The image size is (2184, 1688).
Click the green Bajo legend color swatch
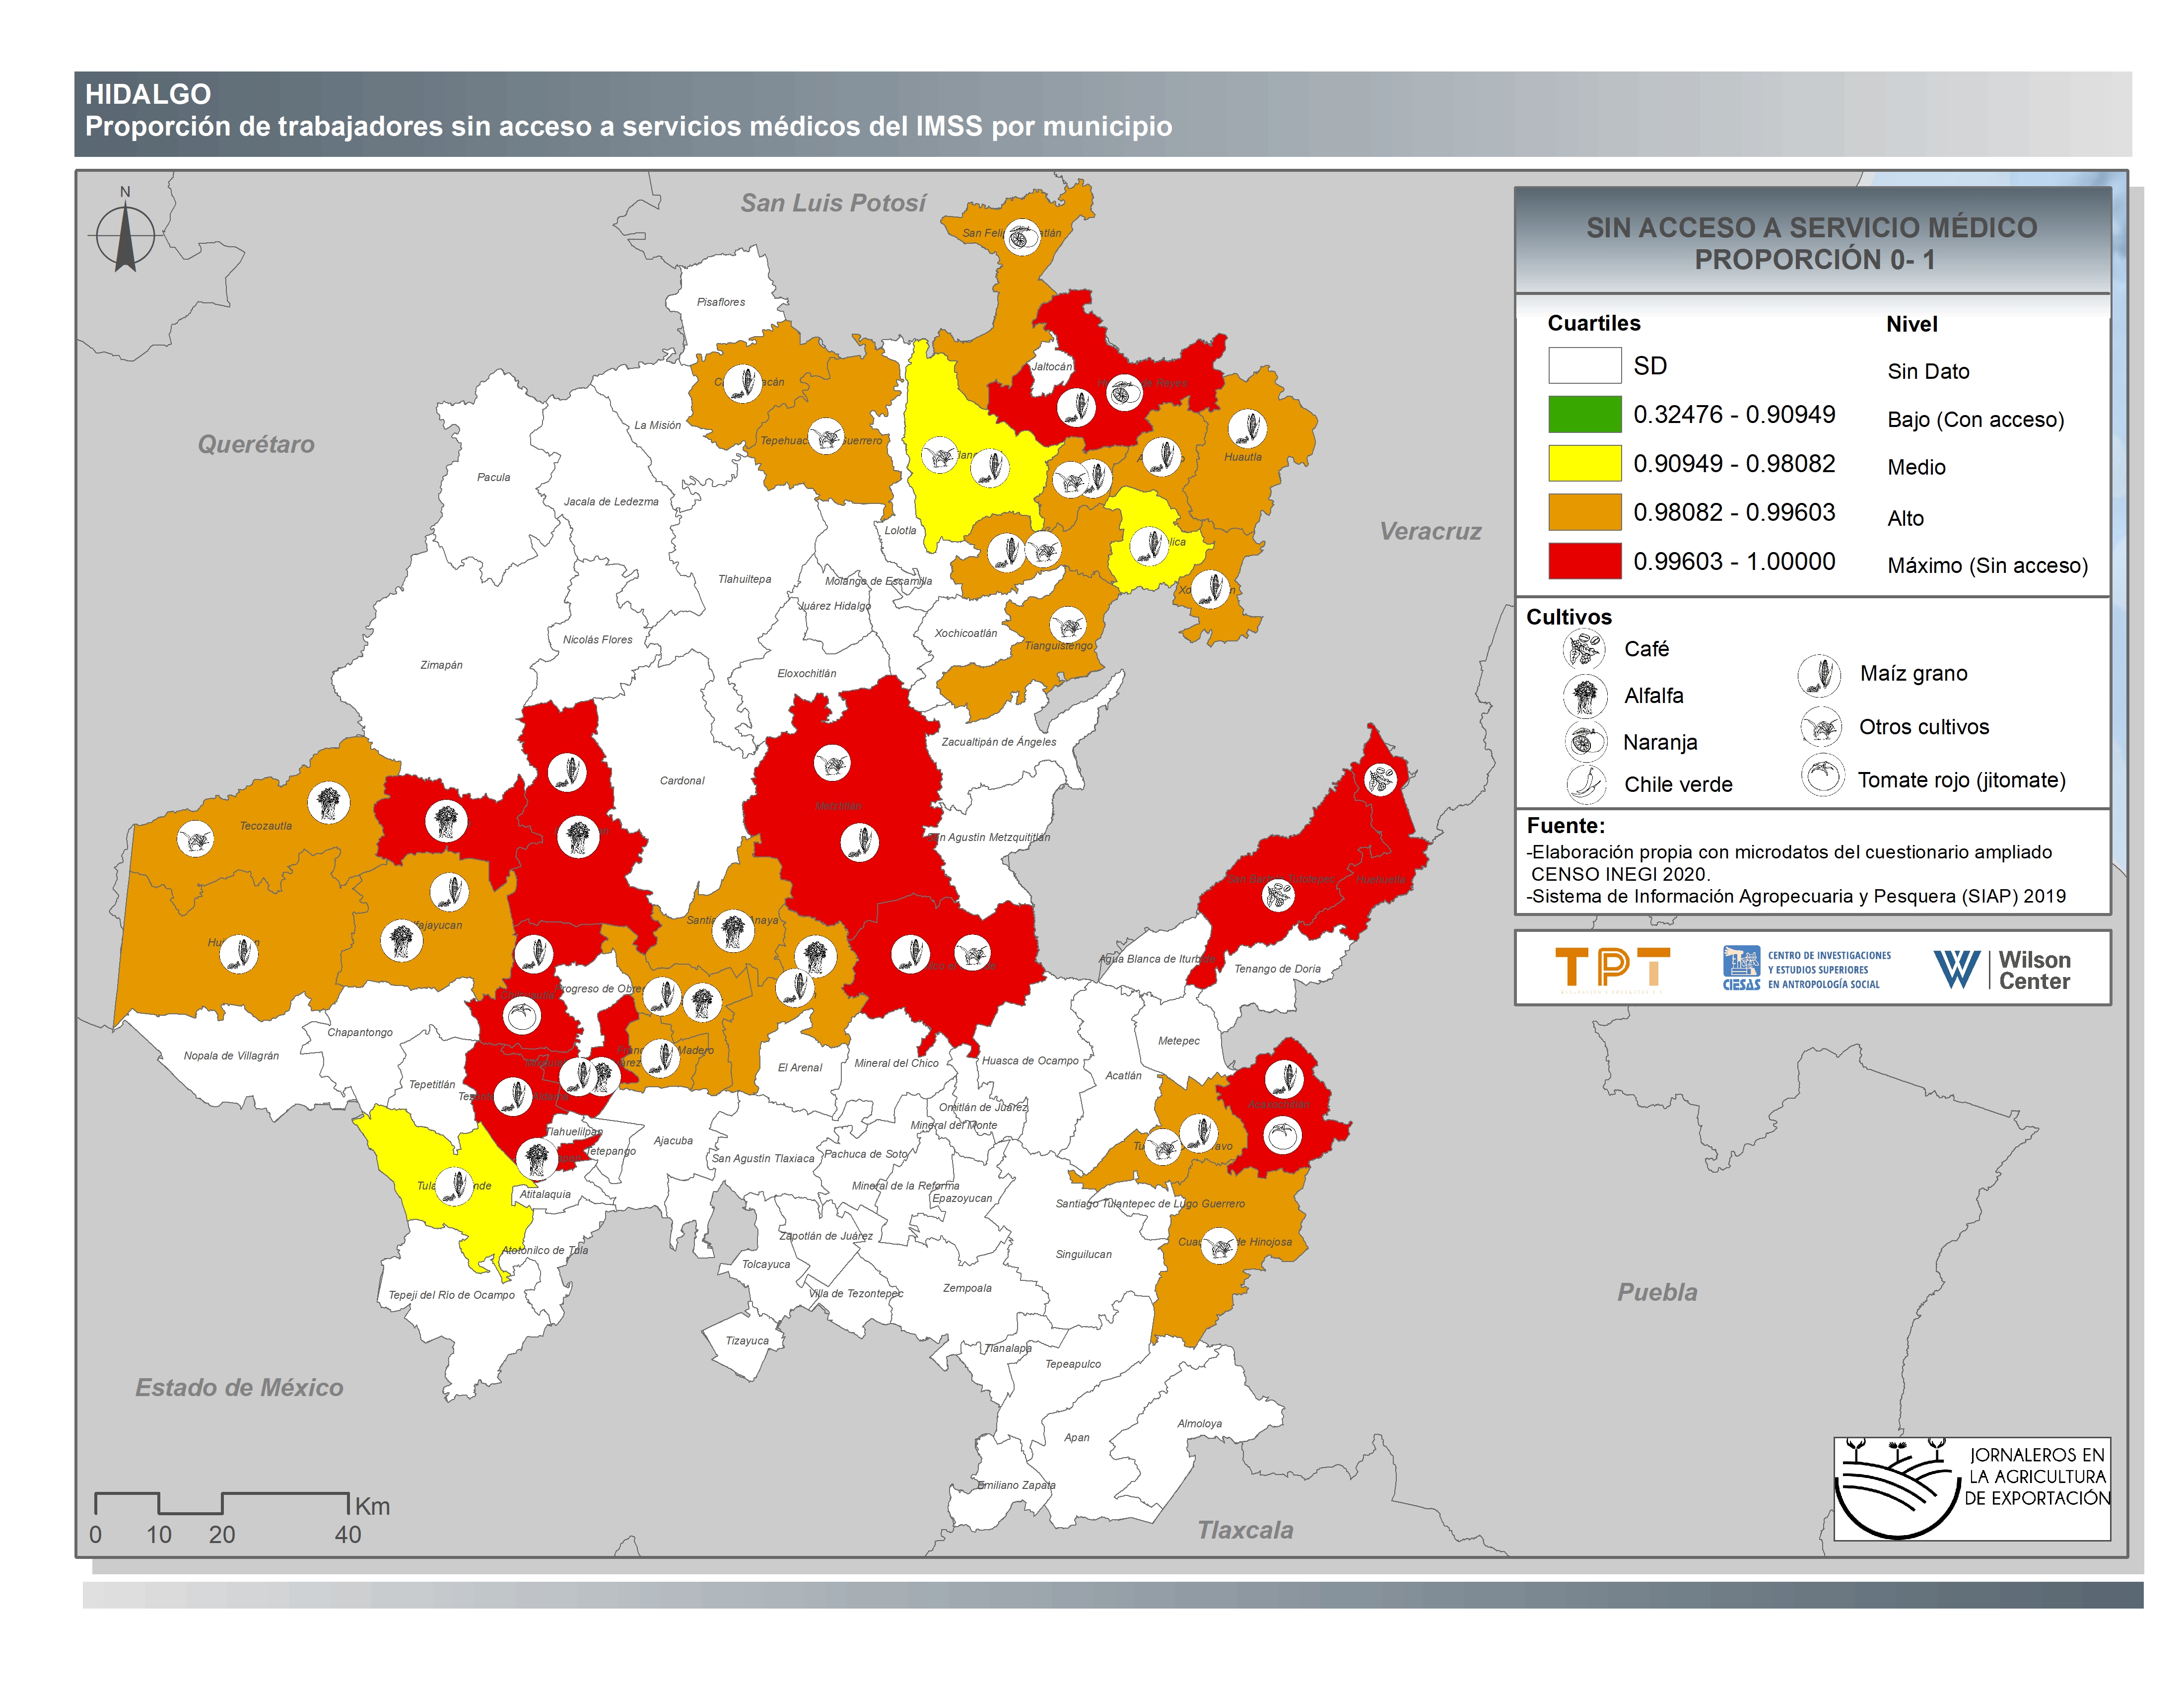tap(1584, 414)
